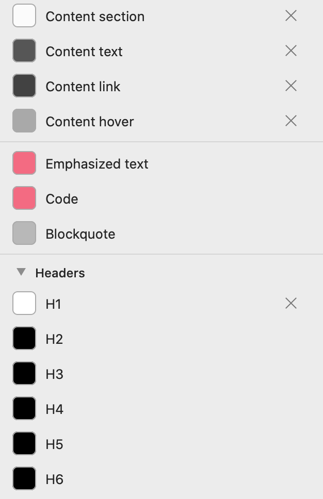This screenshot has height=499, width=323.
Task: Select the H5 color swatch
Action: click(24, 444)
